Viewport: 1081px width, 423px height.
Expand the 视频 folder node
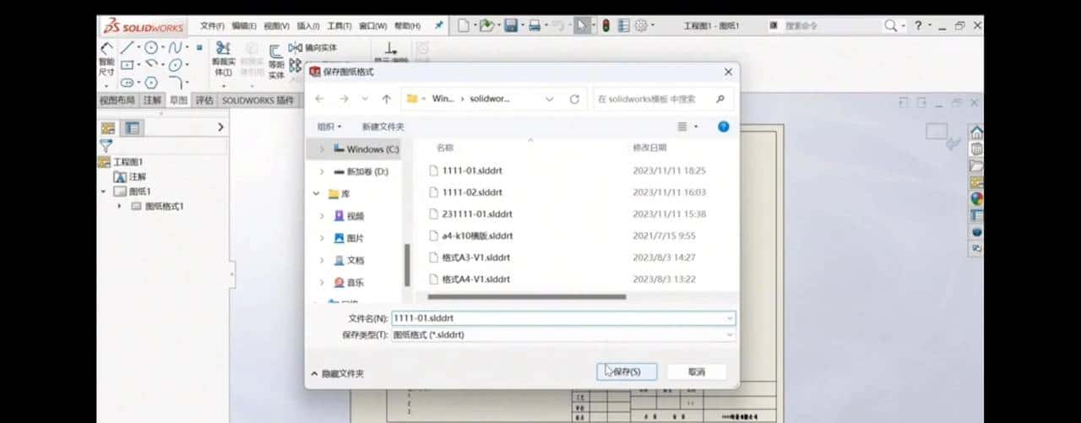coord(321,216)
